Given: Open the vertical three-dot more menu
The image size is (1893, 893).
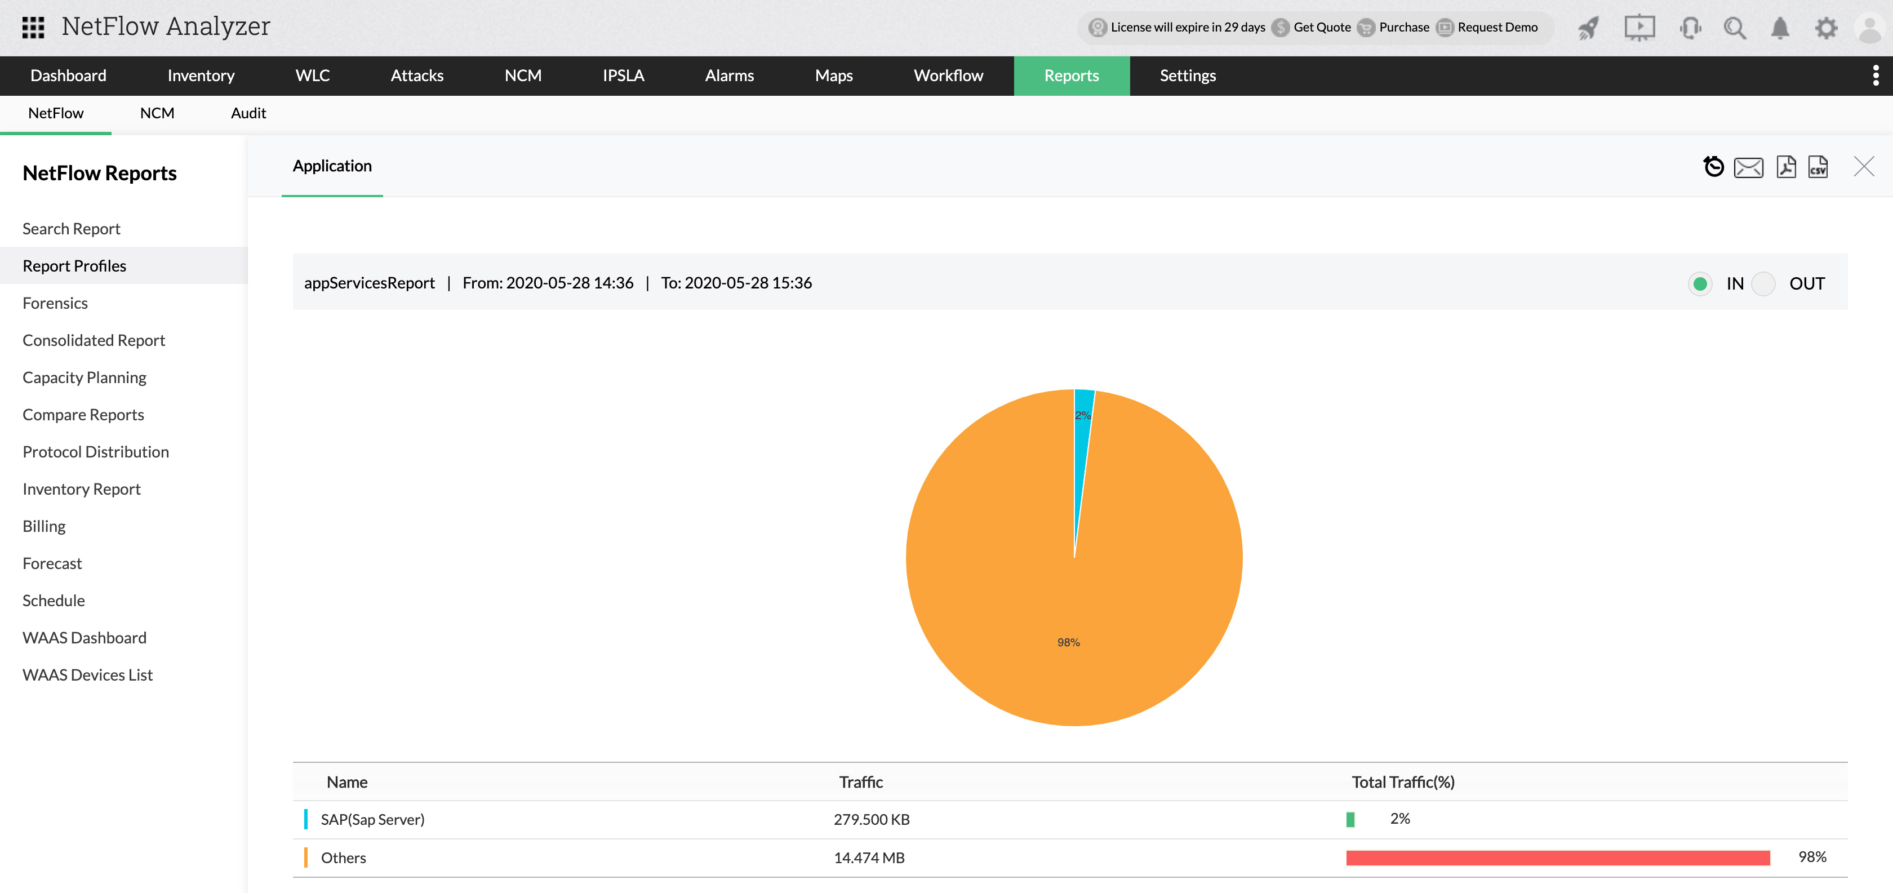Looking at the screenshot, I should [x=1876, y=75].
